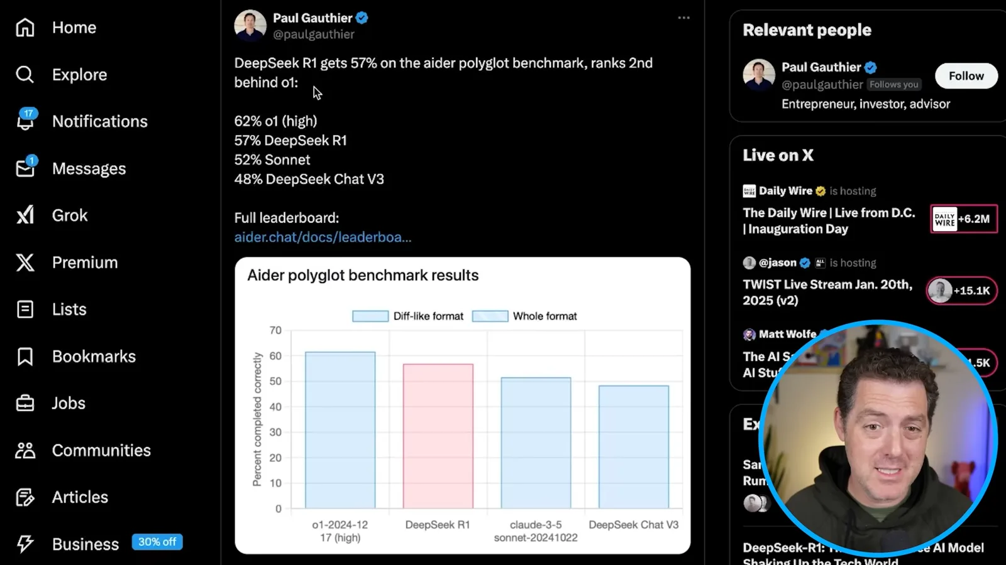
Task: Follow Paul Gauthier
Action: [x=966, y=76]
